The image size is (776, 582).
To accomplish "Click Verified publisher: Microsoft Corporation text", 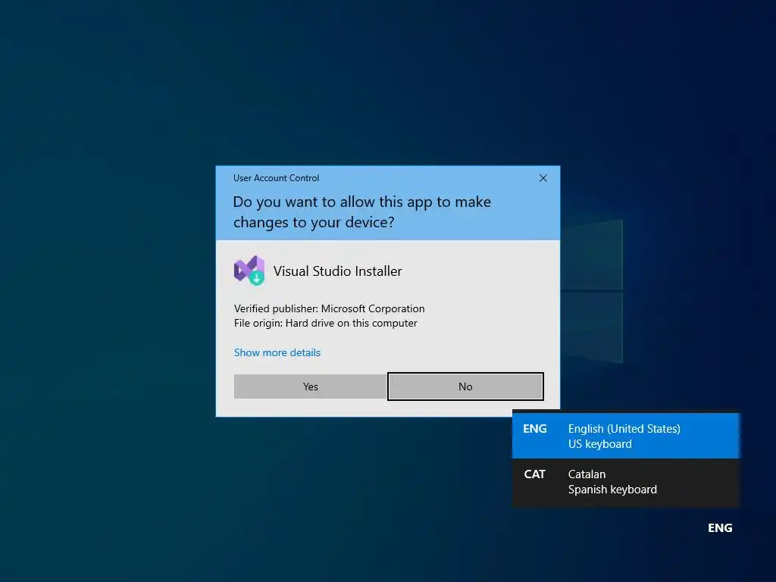I will point(329,309).
